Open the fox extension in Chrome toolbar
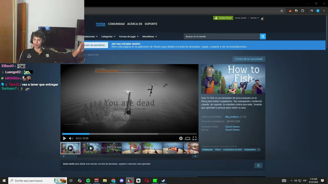This screenshot has height=184, width=328. (290, 11)
